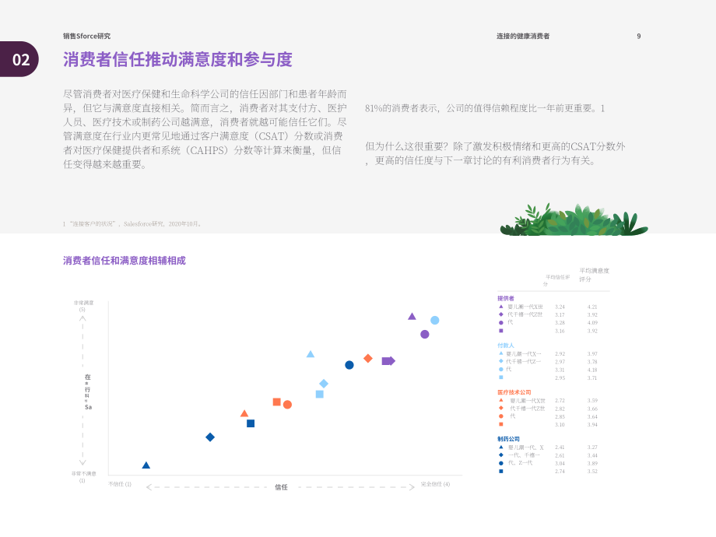The width and height of the screenshot is (716, 537).
Task: Pick the dark blue circle point in the chart
Action: [349, 365]
